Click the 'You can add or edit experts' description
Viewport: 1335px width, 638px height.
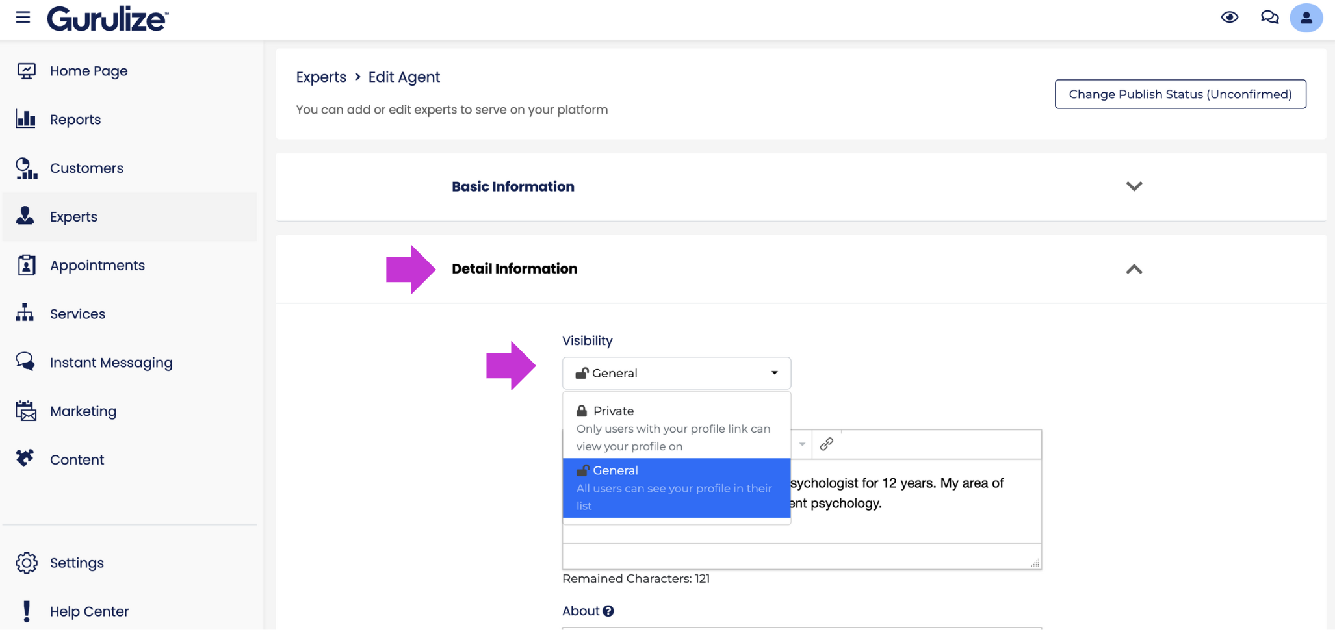pos(452,110)
